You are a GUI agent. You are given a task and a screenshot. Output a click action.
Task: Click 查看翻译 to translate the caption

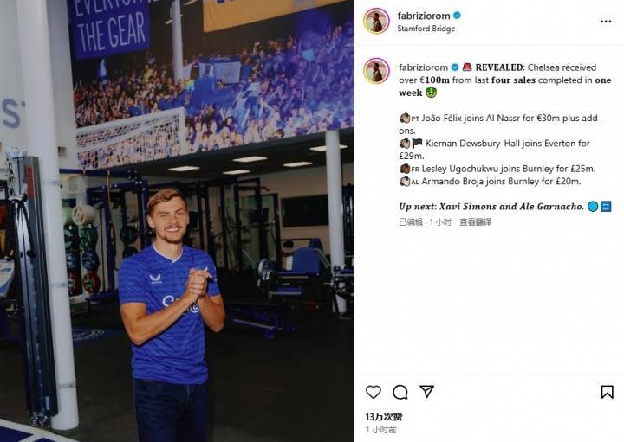click(x=475, y=222)
